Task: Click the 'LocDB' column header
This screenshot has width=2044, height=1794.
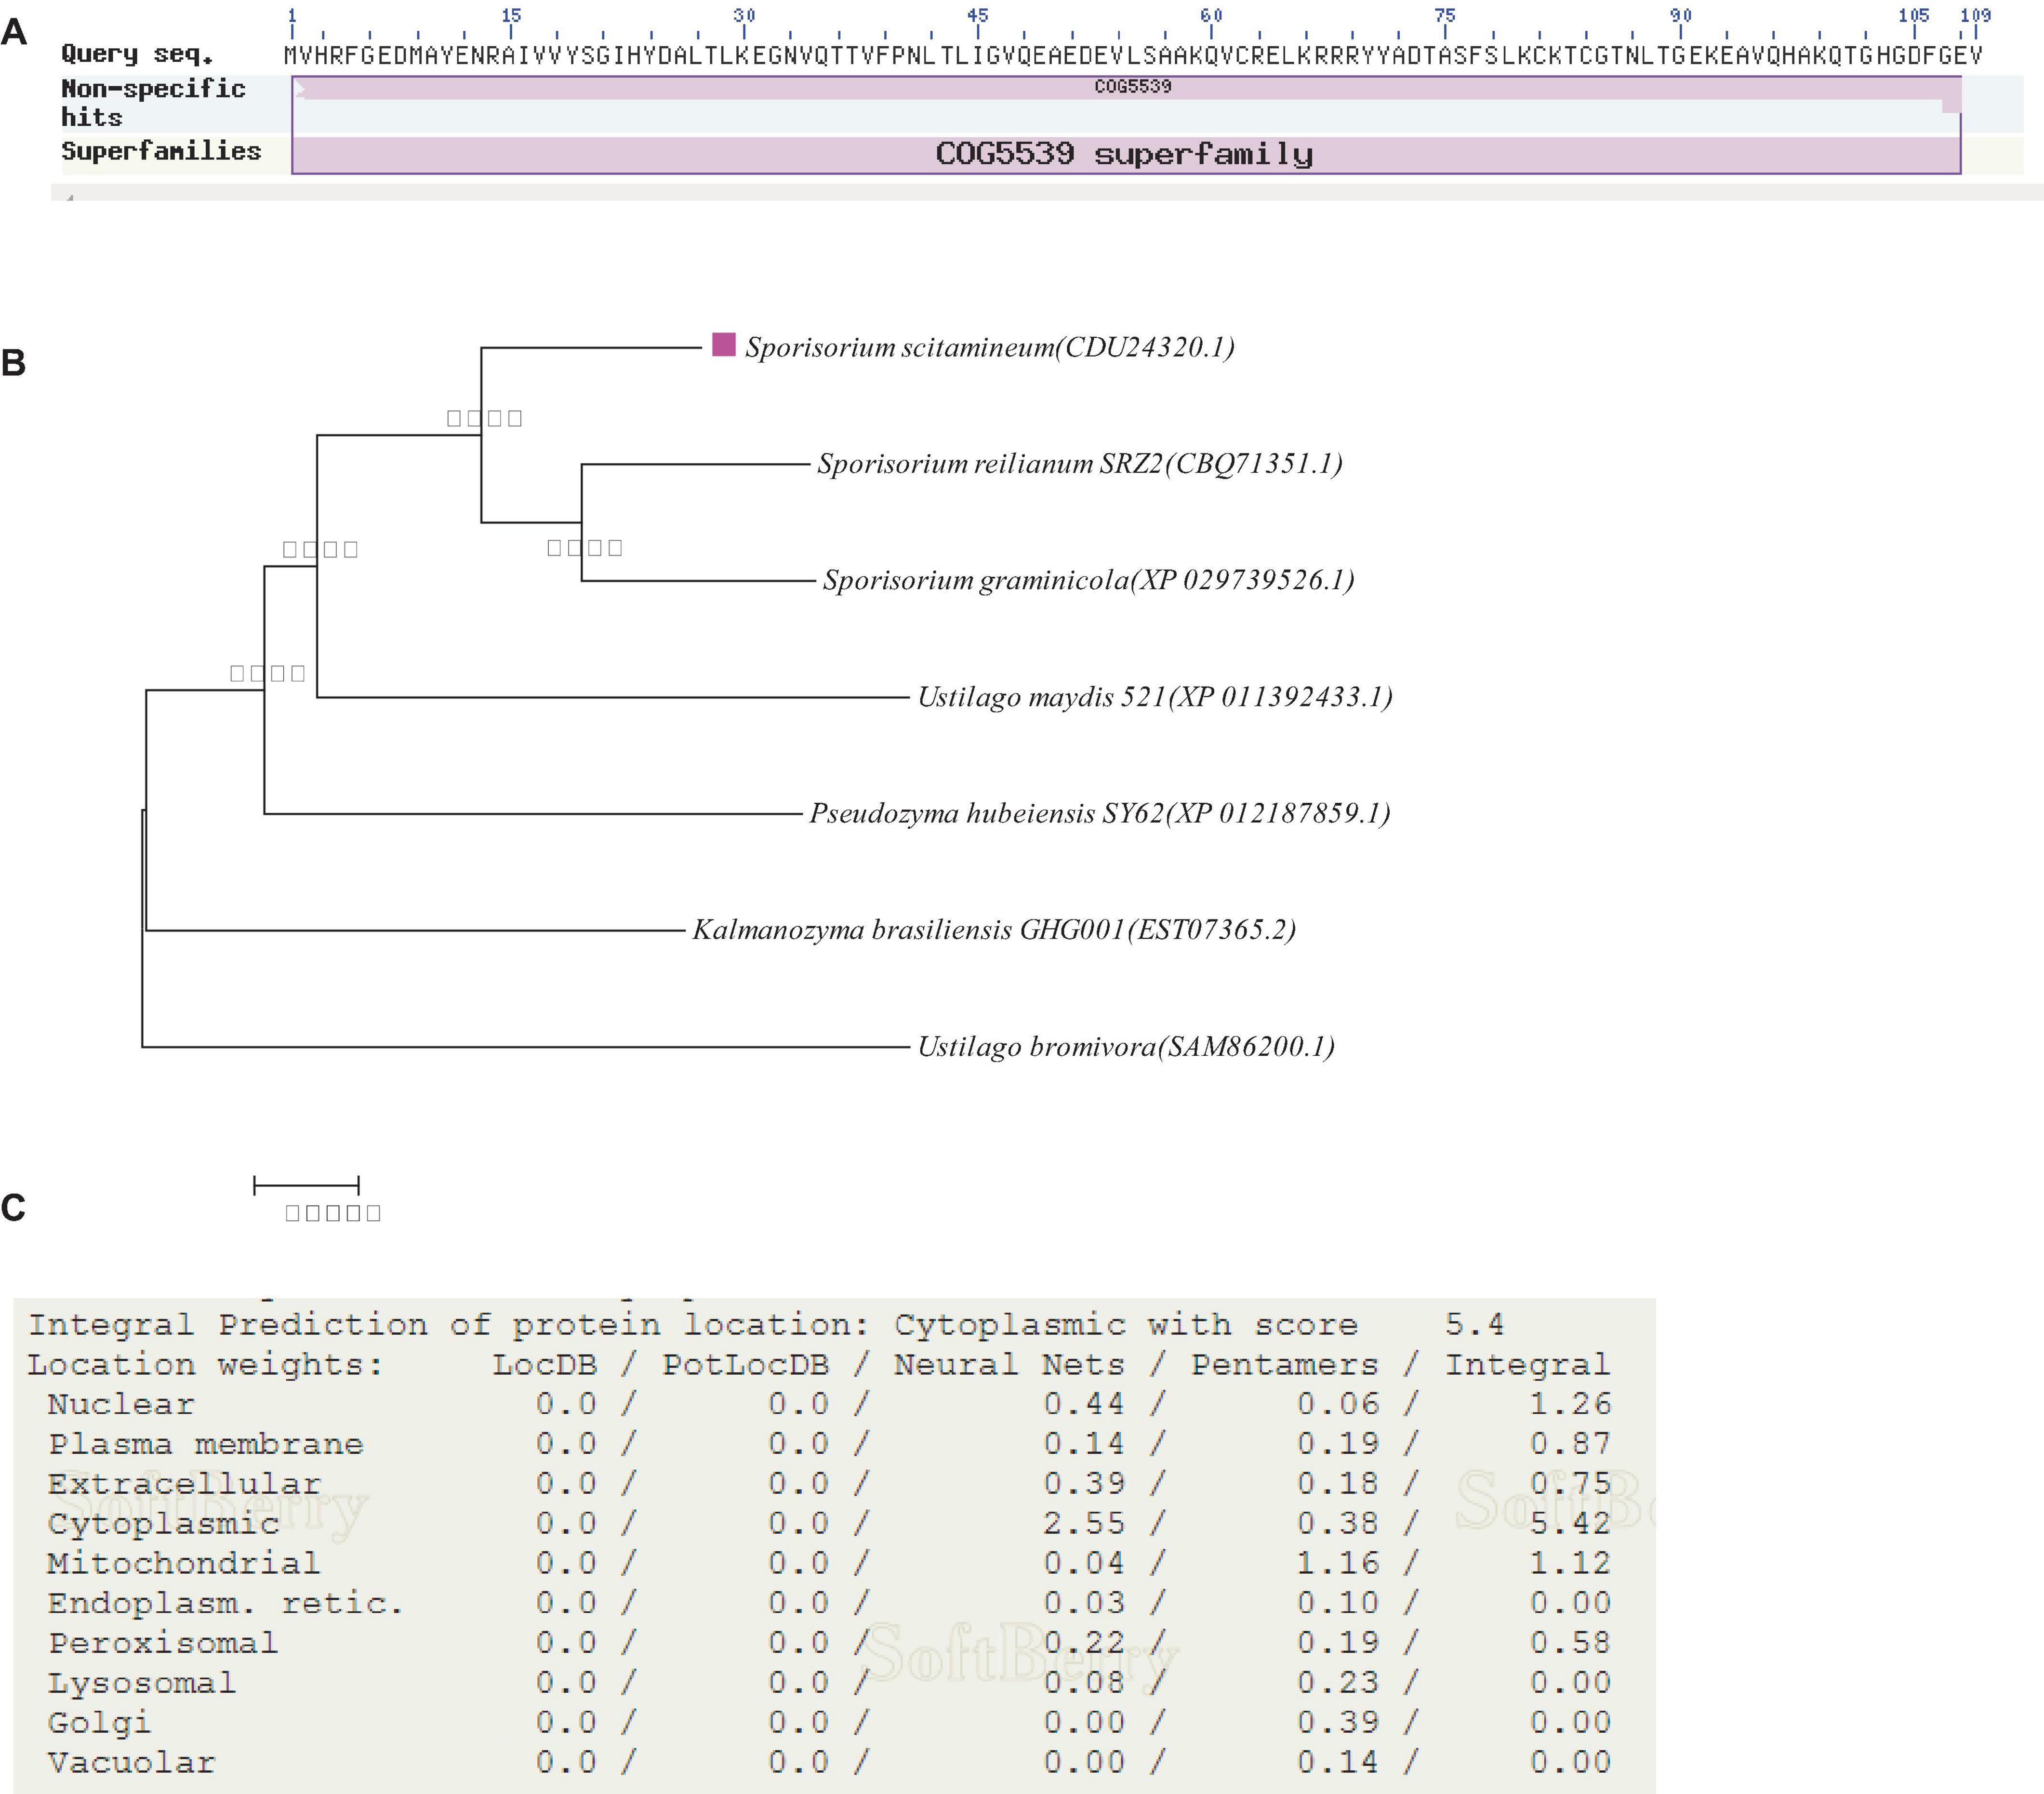Action: click(545, 1365)
